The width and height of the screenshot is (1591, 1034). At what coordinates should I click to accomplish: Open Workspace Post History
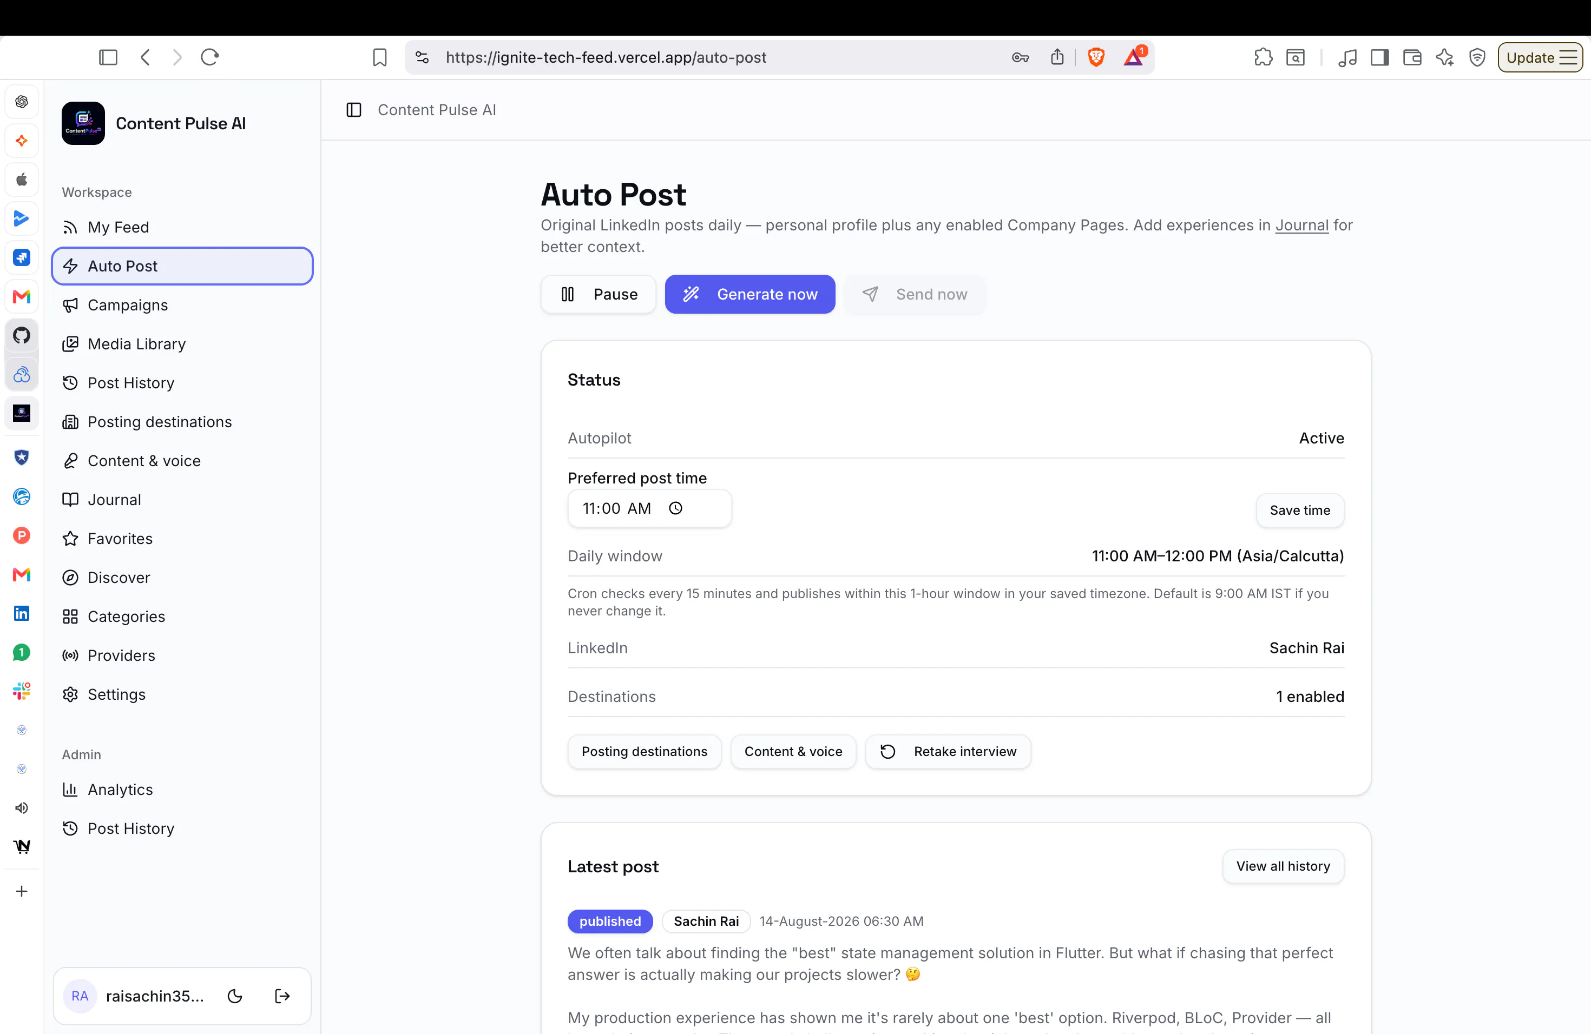182,383
